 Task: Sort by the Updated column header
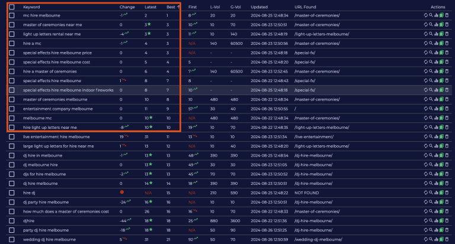click(x=259, y=7)
